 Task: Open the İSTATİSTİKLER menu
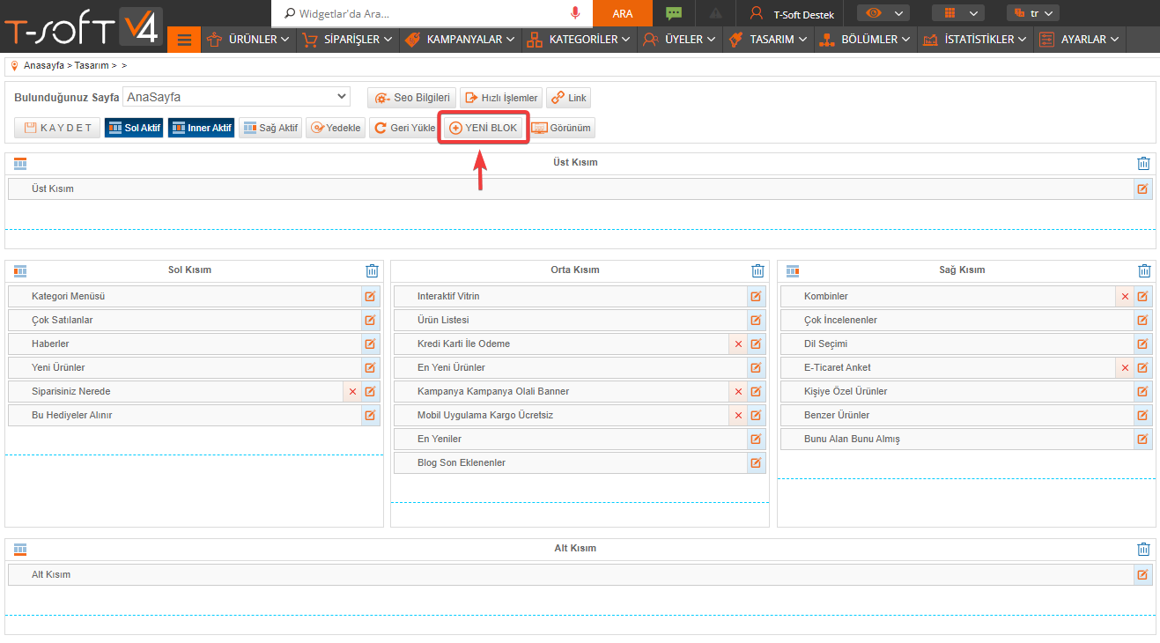(x=974, y=40)
